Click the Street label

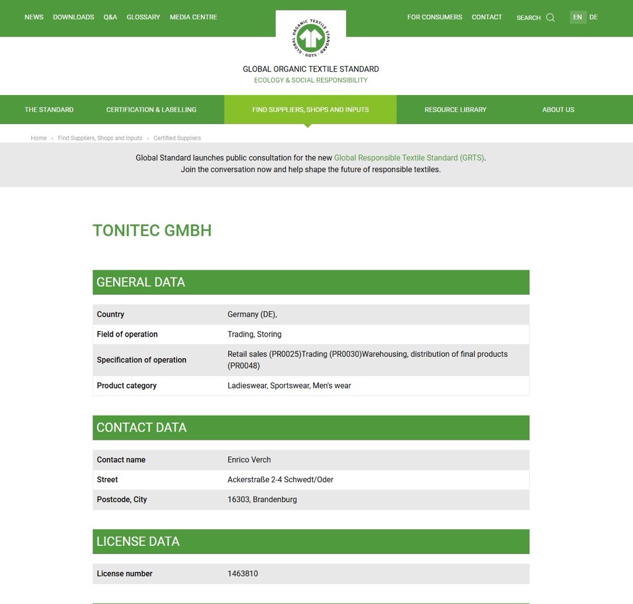pyautogui.click(x=107, y=479)
